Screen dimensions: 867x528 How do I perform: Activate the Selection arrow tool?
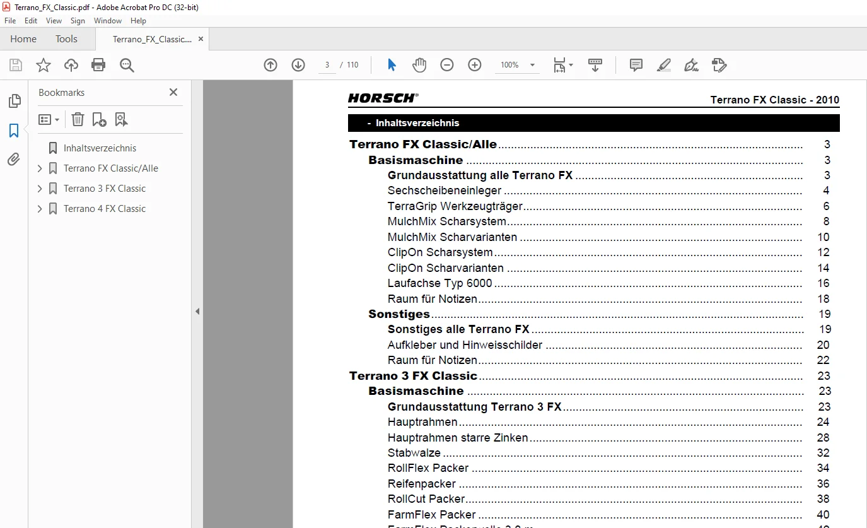[392, 65]
